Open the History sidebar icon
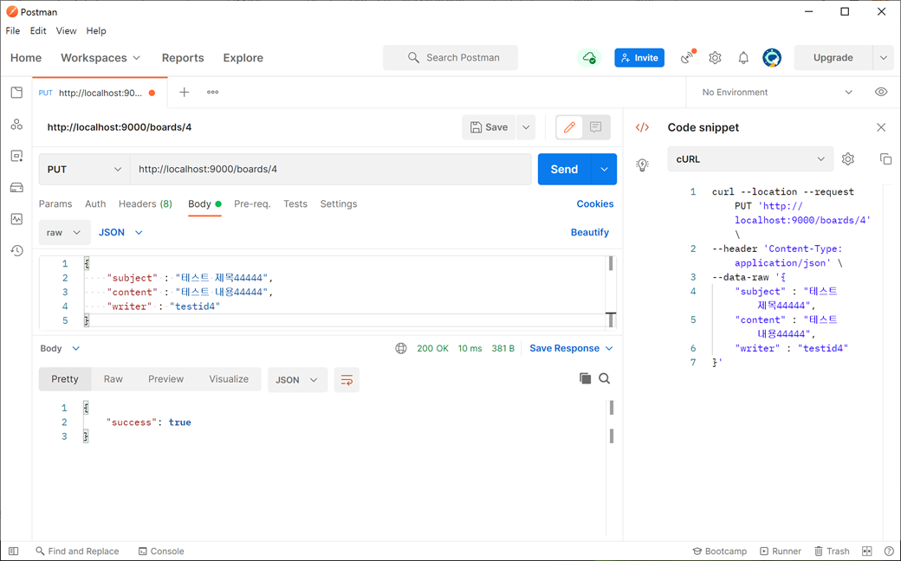 pyautogui.click(x=16, y=250)
